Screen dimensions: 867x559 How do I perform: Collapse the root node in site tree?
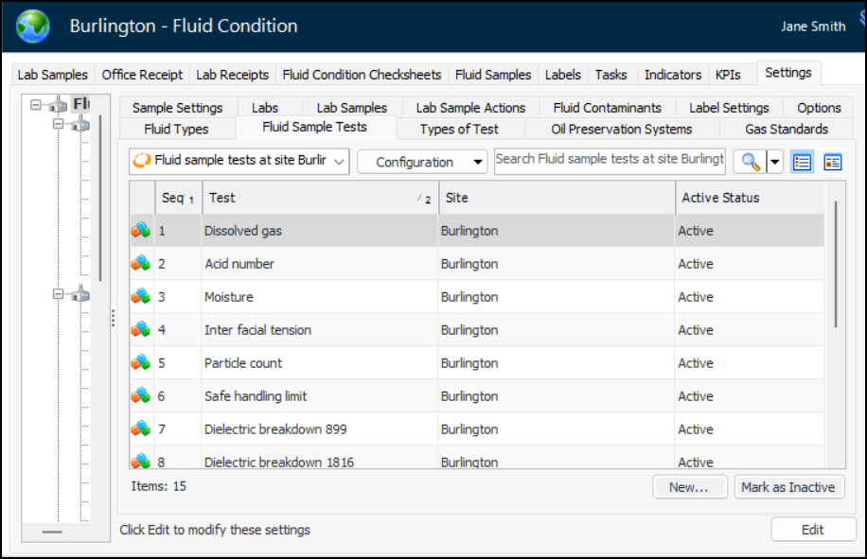tap(36, 104)
